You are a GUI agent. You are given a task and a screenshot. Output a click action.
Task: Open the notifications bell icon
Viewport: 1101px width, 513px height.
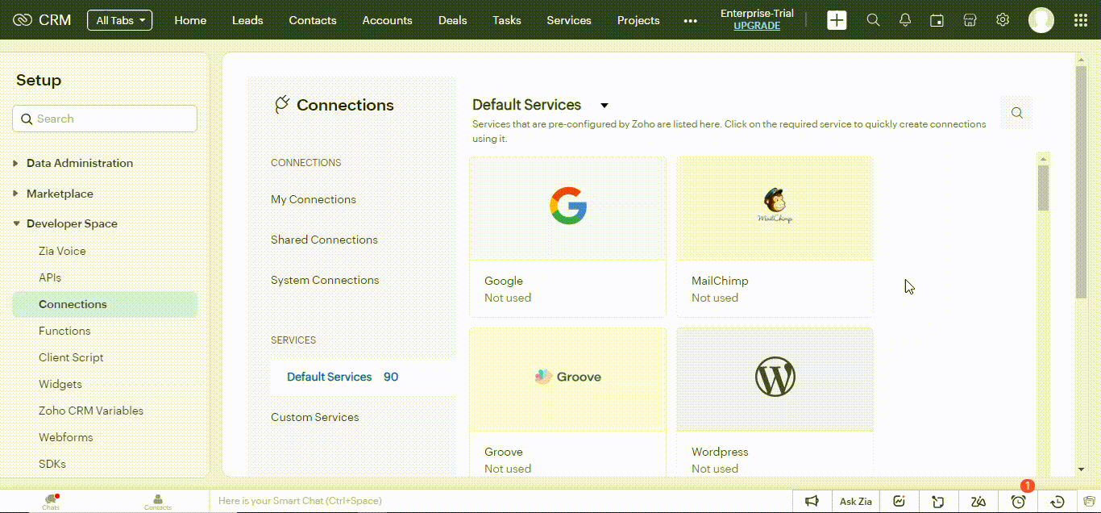(x=904, y=19)
